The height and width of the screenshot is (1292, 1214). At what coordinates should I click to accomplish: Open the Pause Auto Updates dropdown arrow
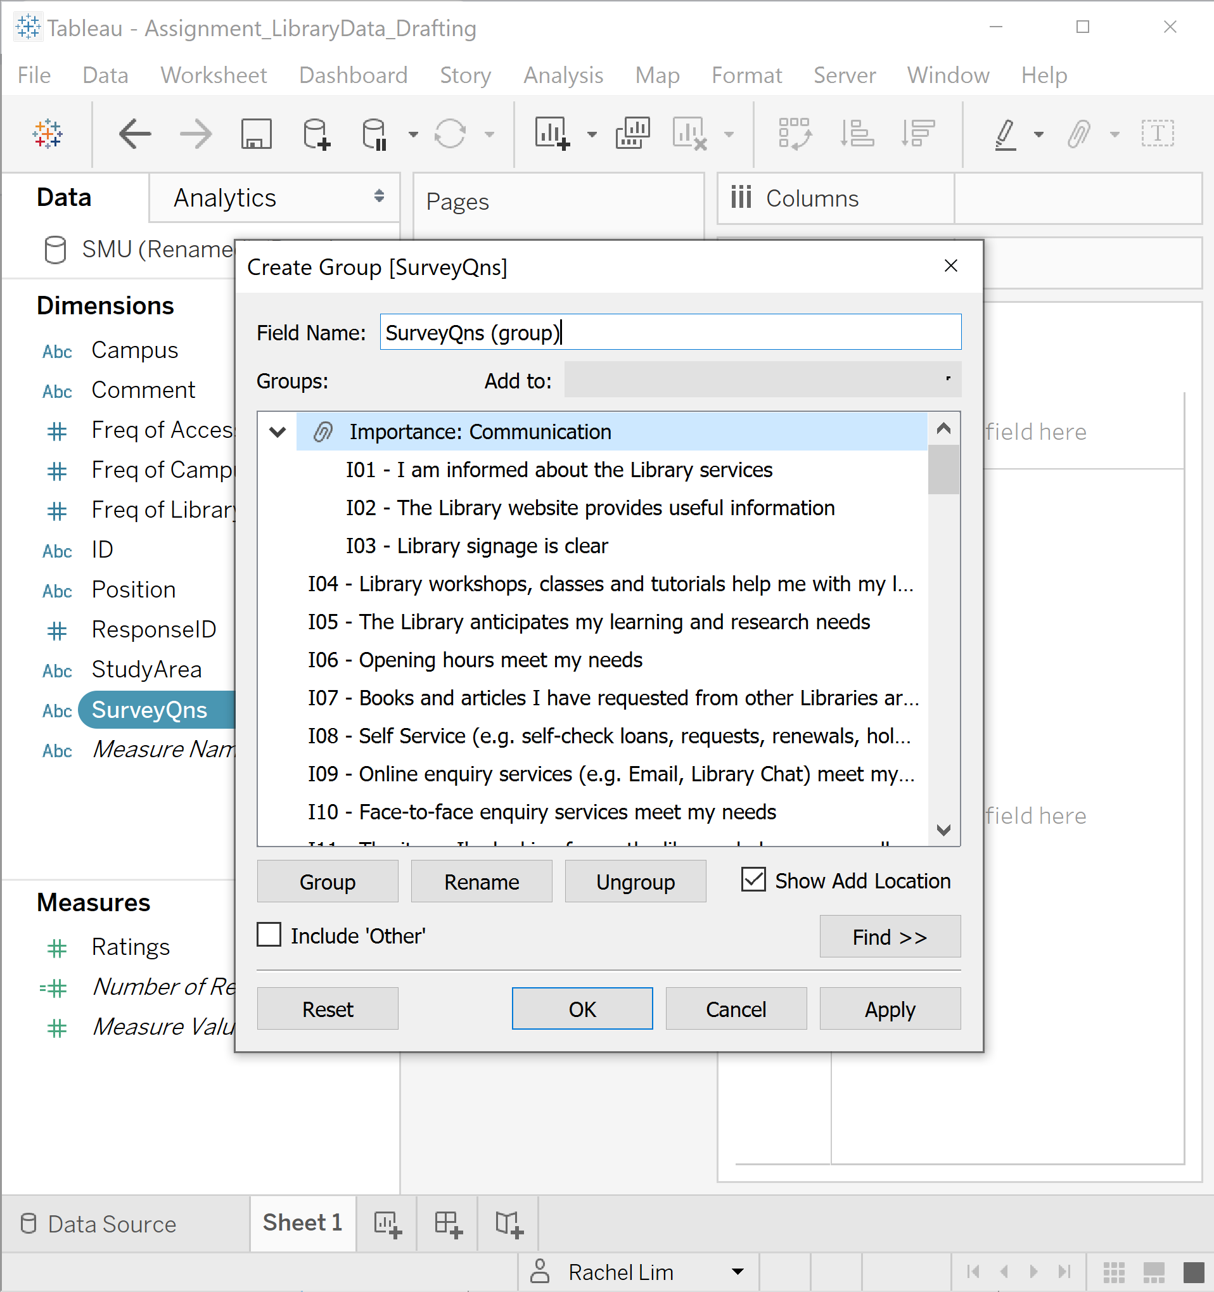[x=412, y=134]
